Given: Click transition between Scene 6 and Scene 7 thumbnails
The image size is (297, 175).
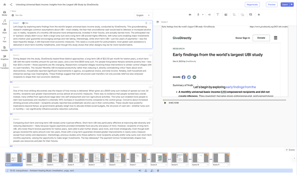Looking at the screenshot, I should 128,159.
